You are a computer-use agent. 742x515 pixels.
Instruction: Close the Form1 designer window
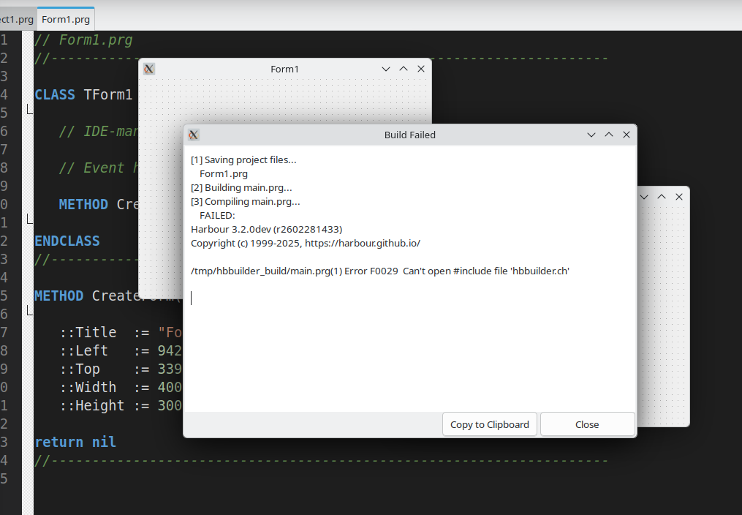point(421,69)
